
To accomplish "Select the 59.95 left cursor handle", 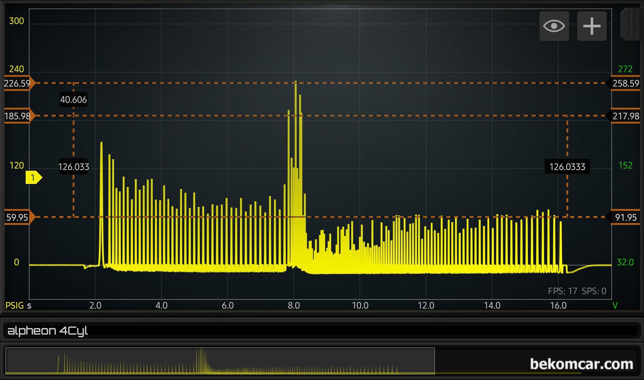I will 18,217.
